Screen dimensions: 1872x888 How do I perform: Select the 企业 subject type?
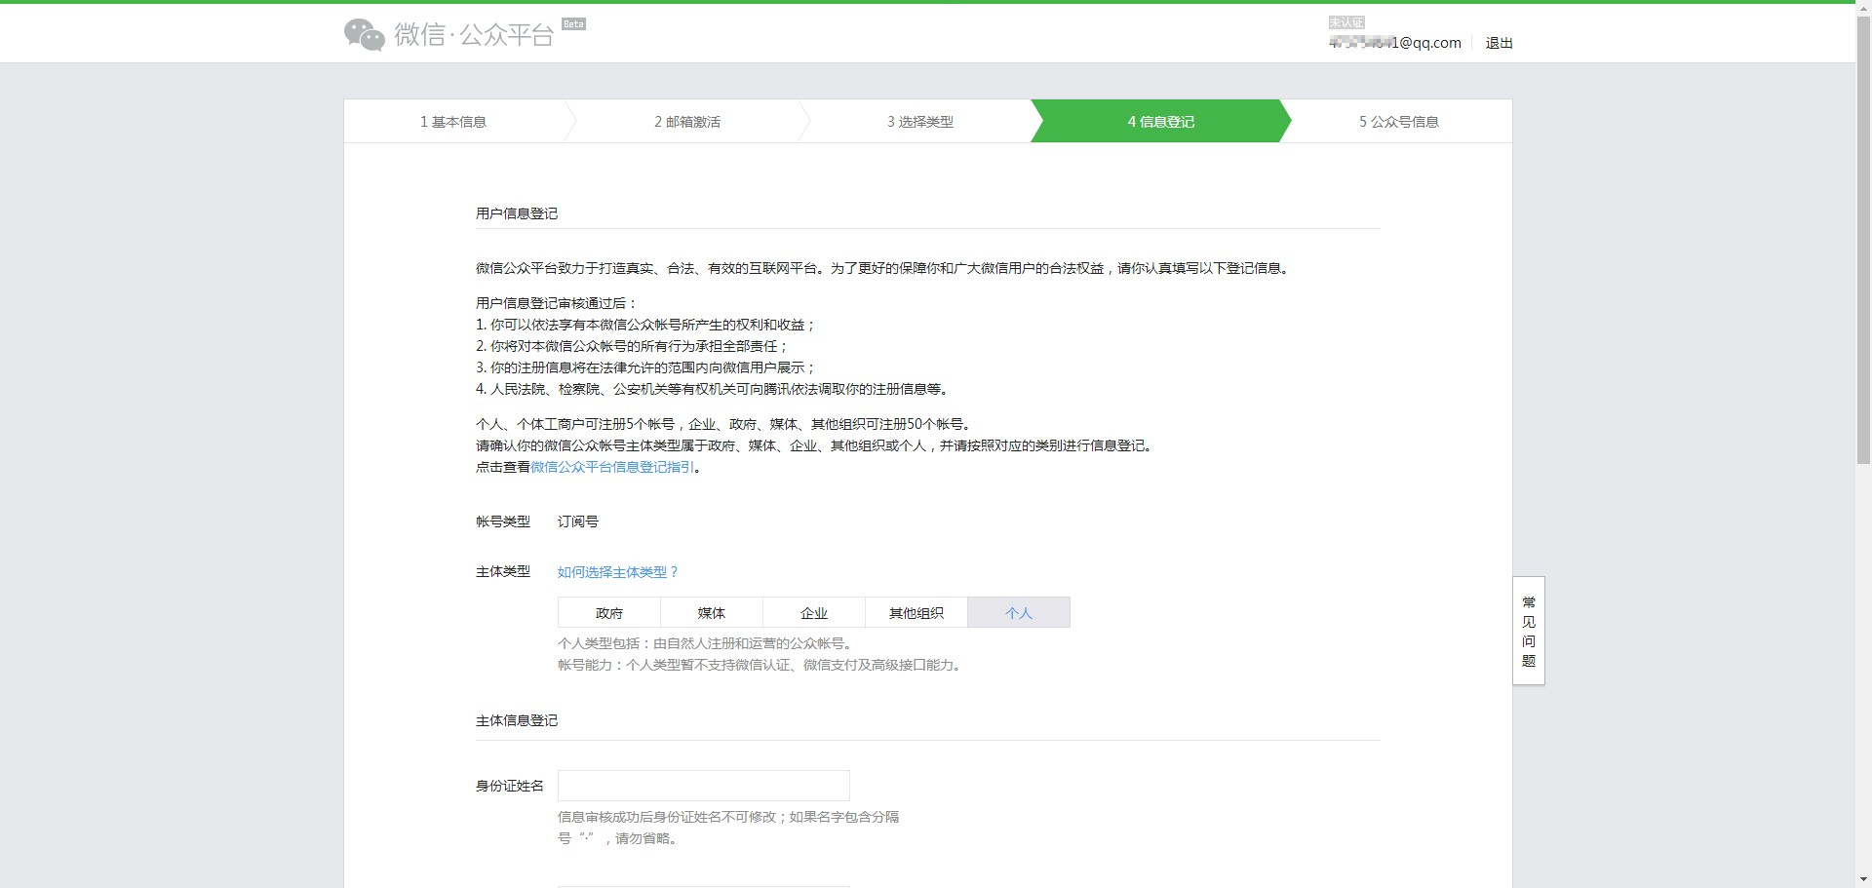click(814, 612)
